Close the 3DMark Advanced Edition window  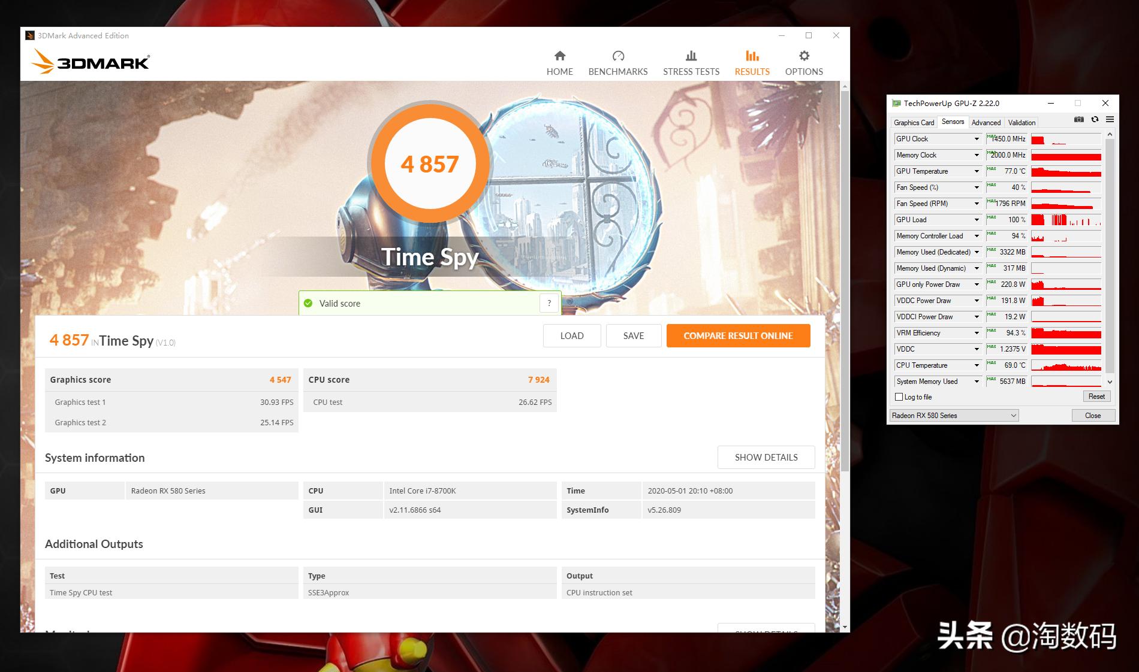coord(836,35)
